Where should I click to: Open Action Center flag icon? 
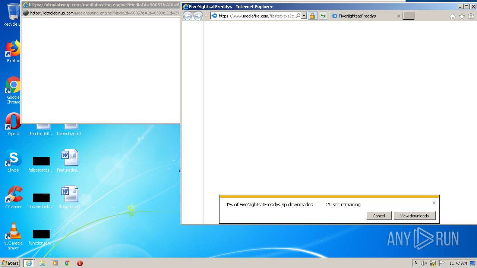coord(441,263)
